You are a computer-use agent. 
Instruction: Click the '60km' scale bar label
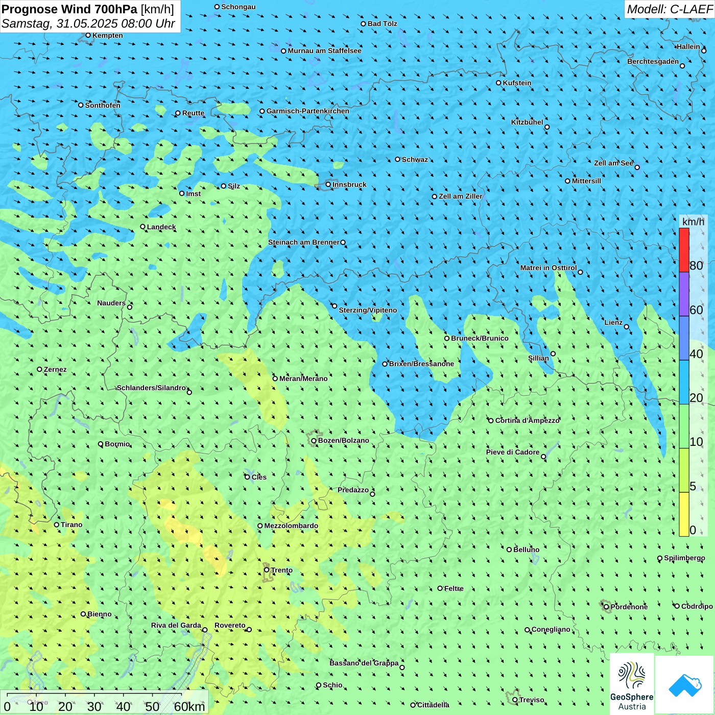189,706
